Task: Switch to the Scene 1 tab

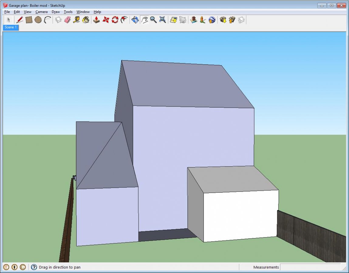Action: tap(11, 27)
